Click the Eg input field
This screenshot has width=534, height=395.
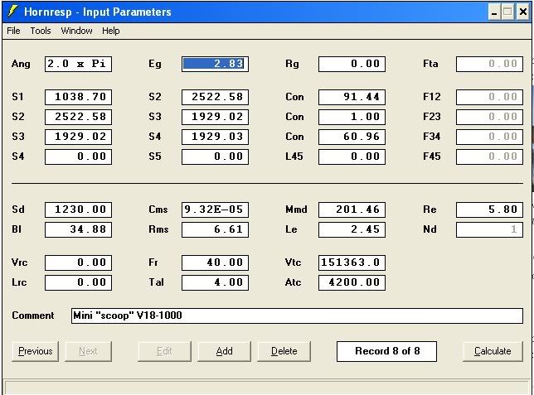click(215, 64)
